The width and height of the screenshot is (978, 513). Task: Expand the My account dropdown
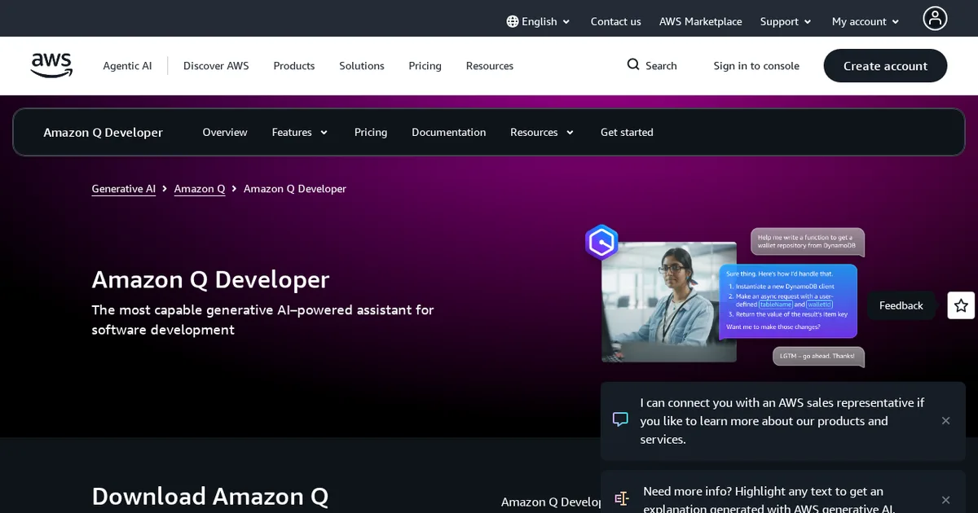866,21
